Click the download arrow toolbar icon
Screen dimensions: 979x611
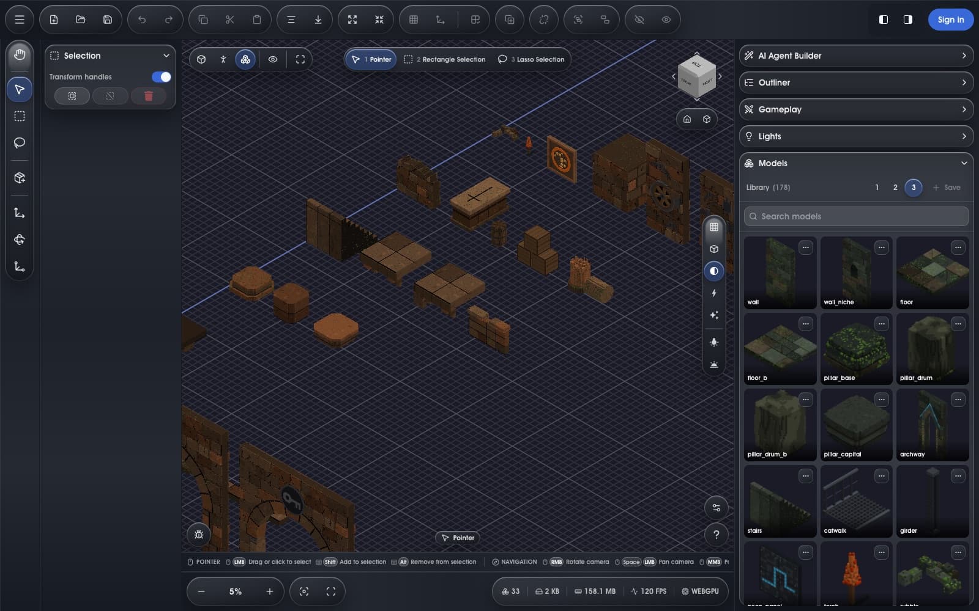(318, 20)
